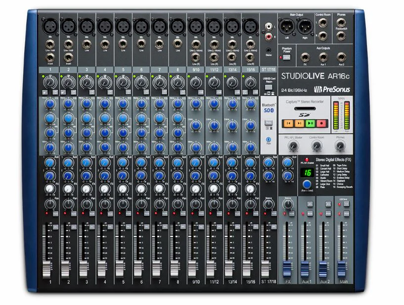Click the channel 4 gain knob
Image resolution: width=404 pixels, height=305 pixels.
click(x=105, y=82)
